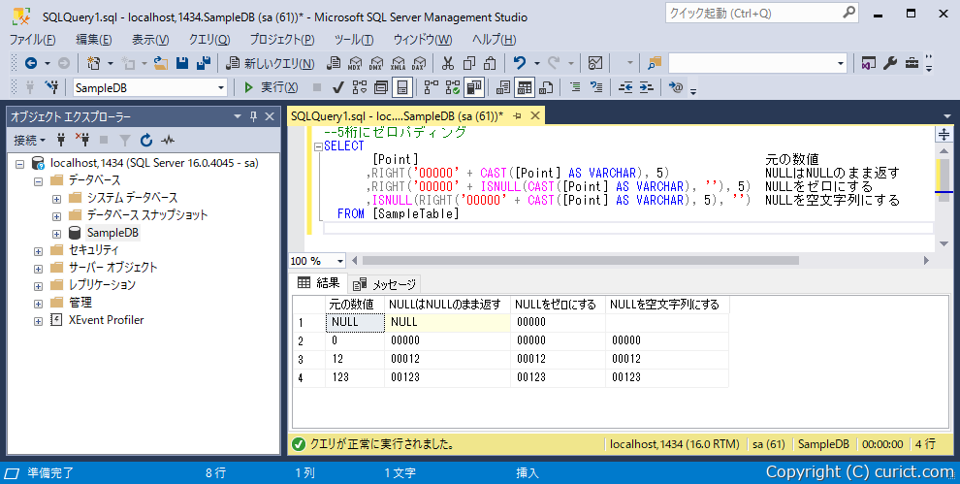960x484 pixels.
Task: Click the Activity Monitor icon in Object Explorer
Action: tap(168, 141)
